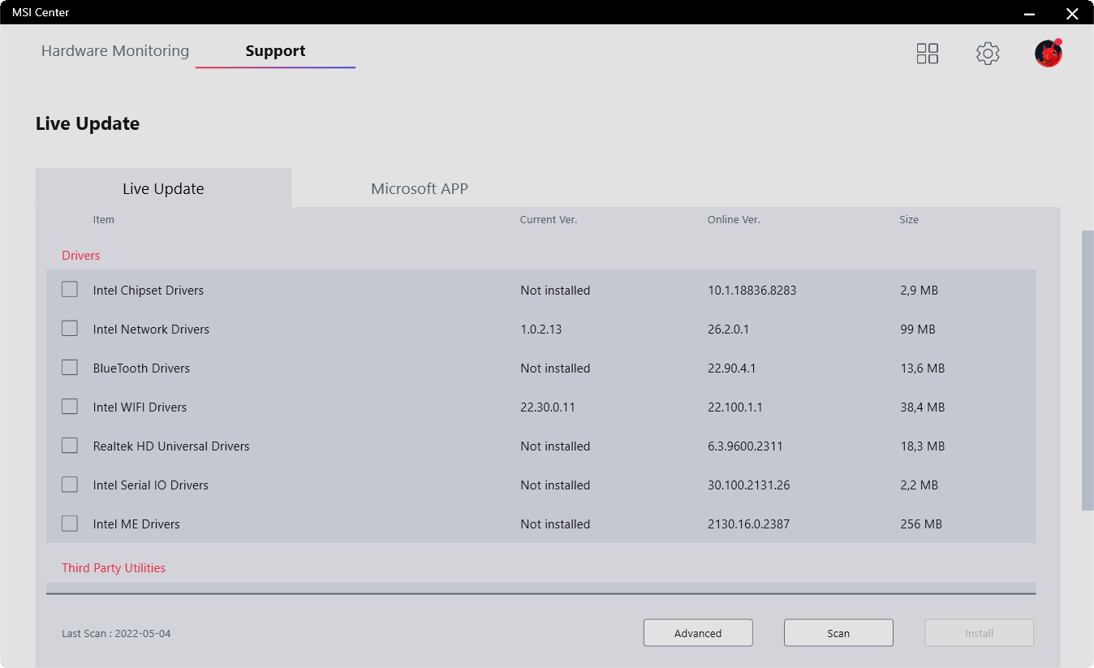Viewport: 1094px width, 668px height.
Task: Click the 38,4 MB size value
Action: click(x=923, y=407)
